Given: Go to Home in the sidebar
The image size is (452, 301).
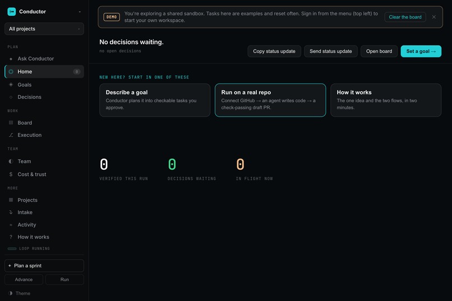Looking at the screenshot, I should [x=44, y=72].
